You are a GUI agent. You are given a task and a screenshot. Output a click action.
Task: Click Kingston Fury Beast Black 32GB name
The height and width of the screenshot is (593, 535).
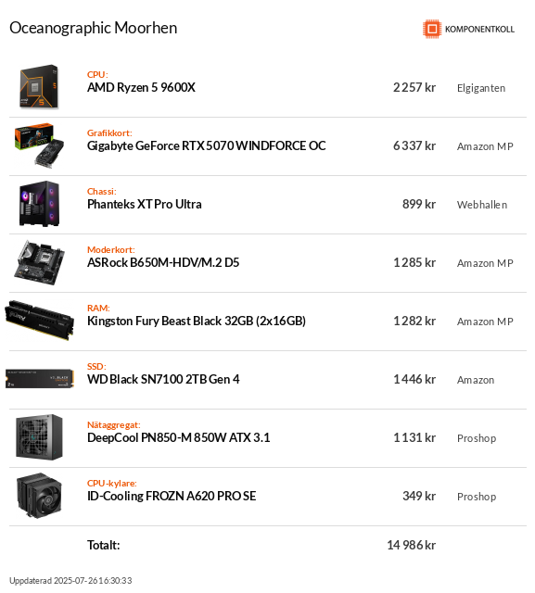pyautogui.click(x=197, y=321)
